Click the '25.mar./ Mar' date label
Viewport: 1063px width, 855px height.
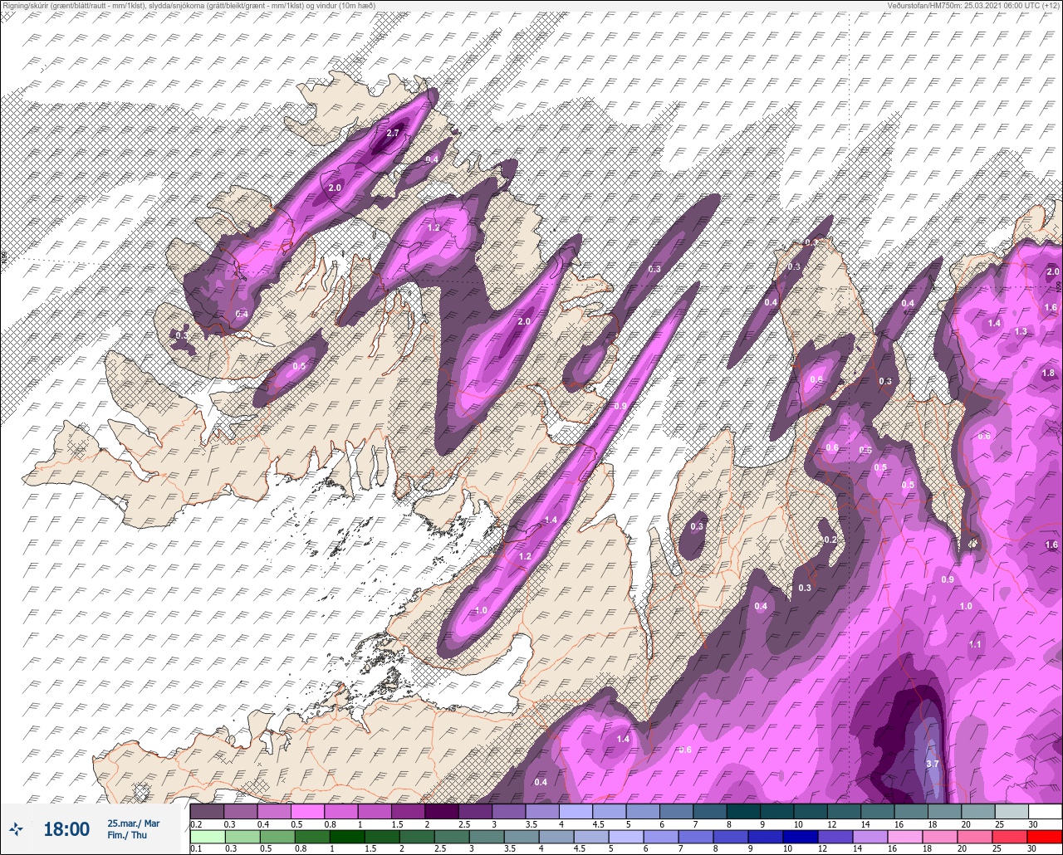click(x=133, y=823)
